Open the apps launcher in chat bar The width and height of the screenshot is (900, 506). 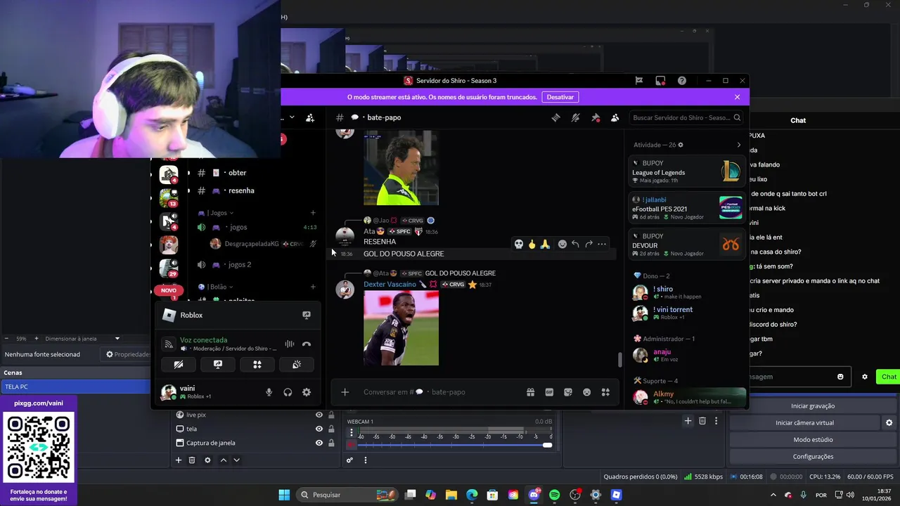pyautogui.click(x=605, y=392)
